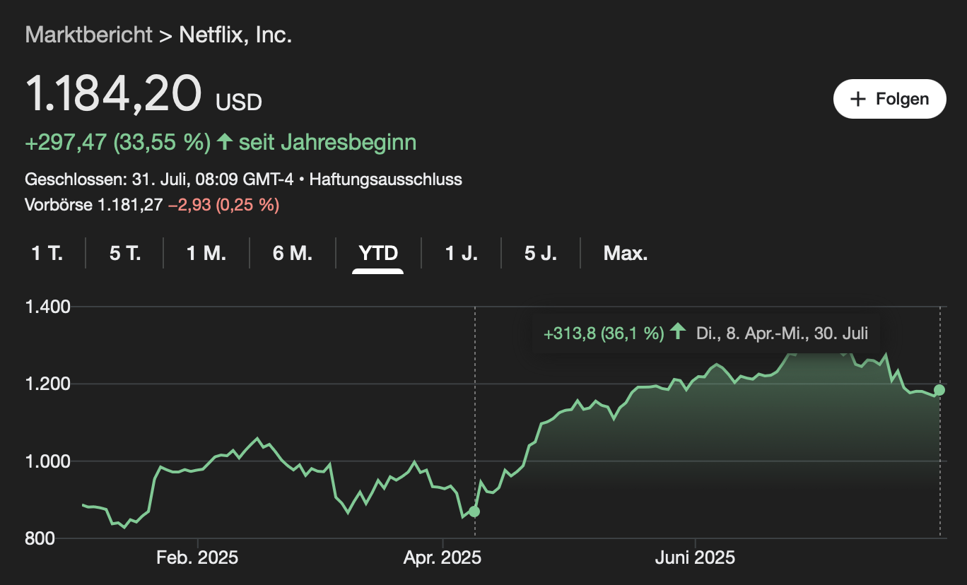Select the Max. time range
967x585 pixels.
626,253
